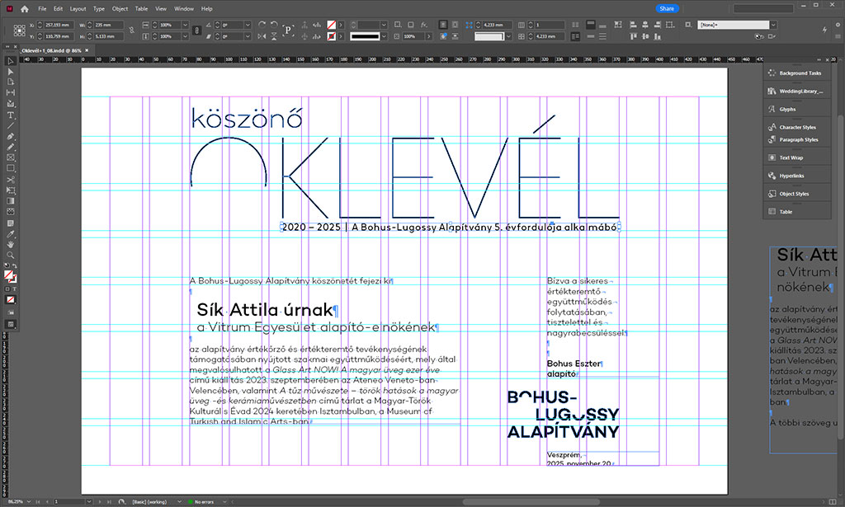Open Object Styles panel

(796, 194)
